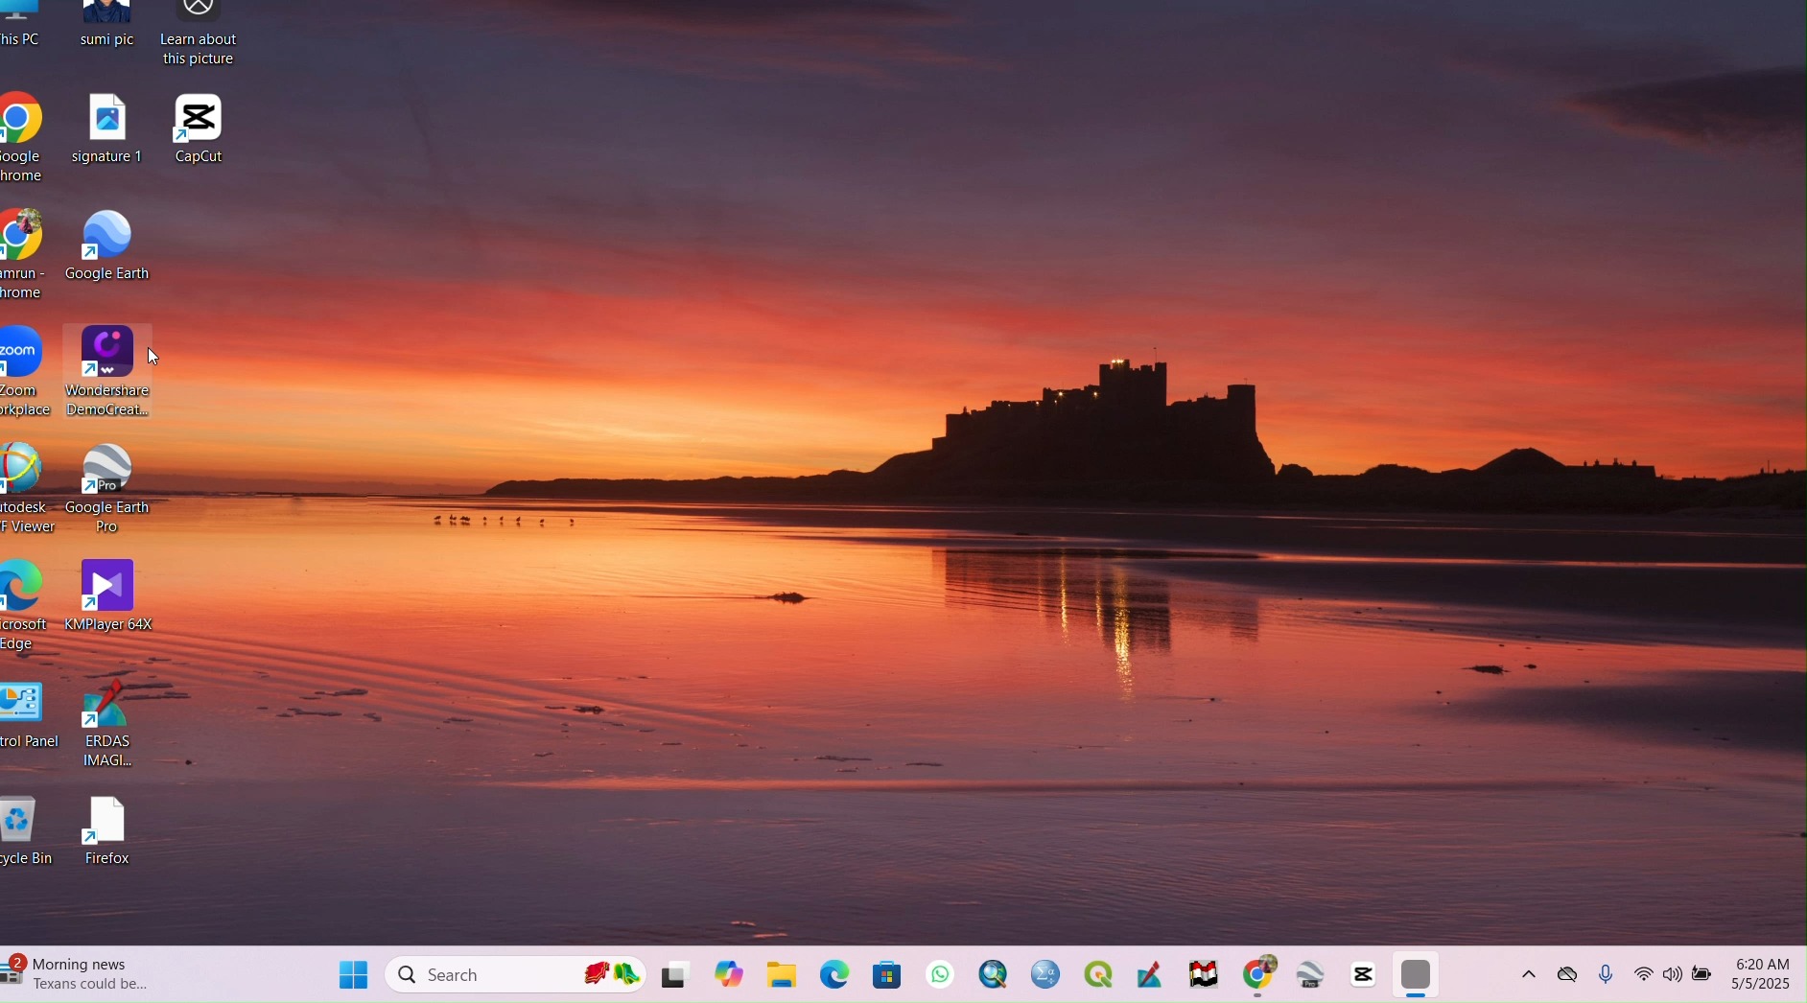1807x1003 pixels.
Task: Open Microsoft Edge from the taskbar
Action: click(x=836, y=975)
